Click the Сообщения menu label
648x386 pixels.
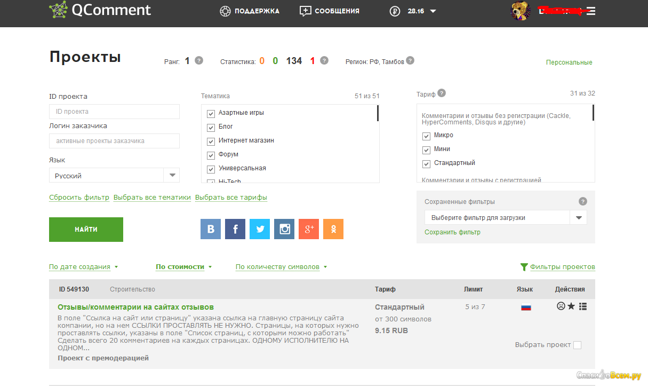(337, 11)
